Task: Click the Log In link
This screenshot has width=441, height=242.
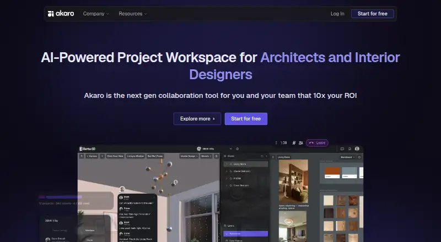Action: pyautogui.click(x=337, y=14)
